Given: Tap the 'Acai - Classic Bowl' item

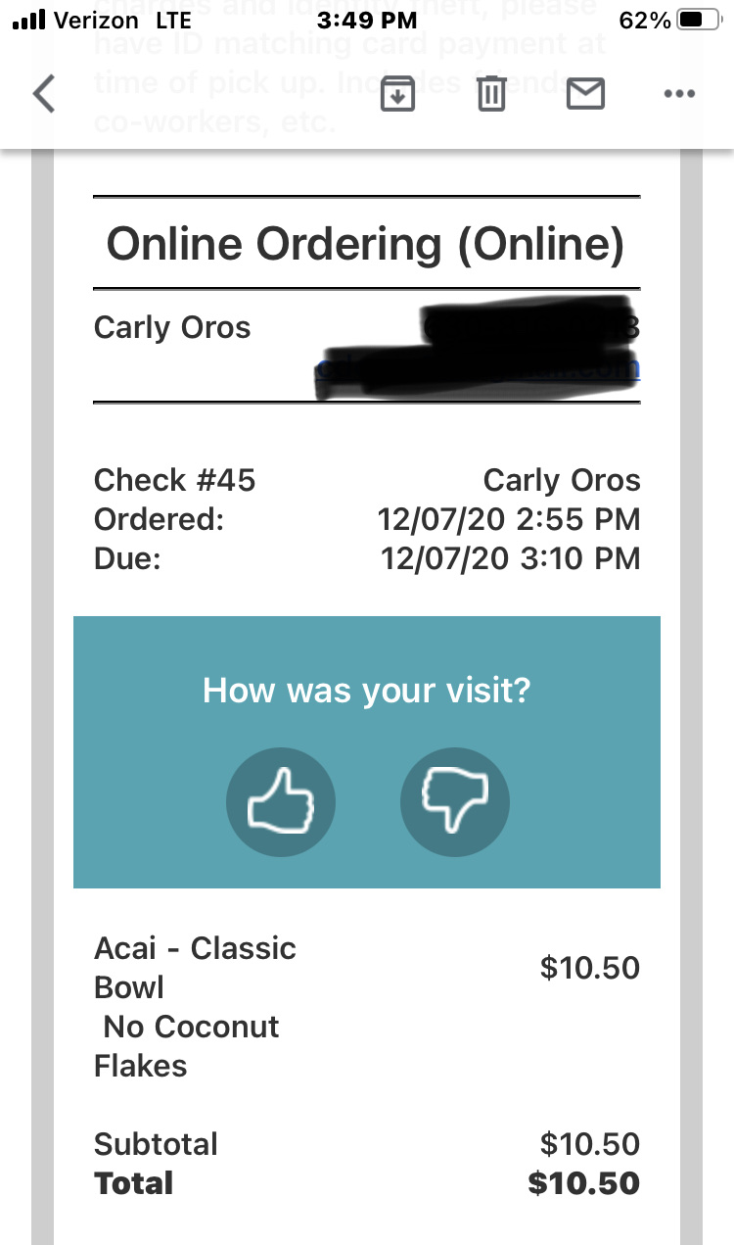Looking at the screenshot, I should [x=195, y=968].
